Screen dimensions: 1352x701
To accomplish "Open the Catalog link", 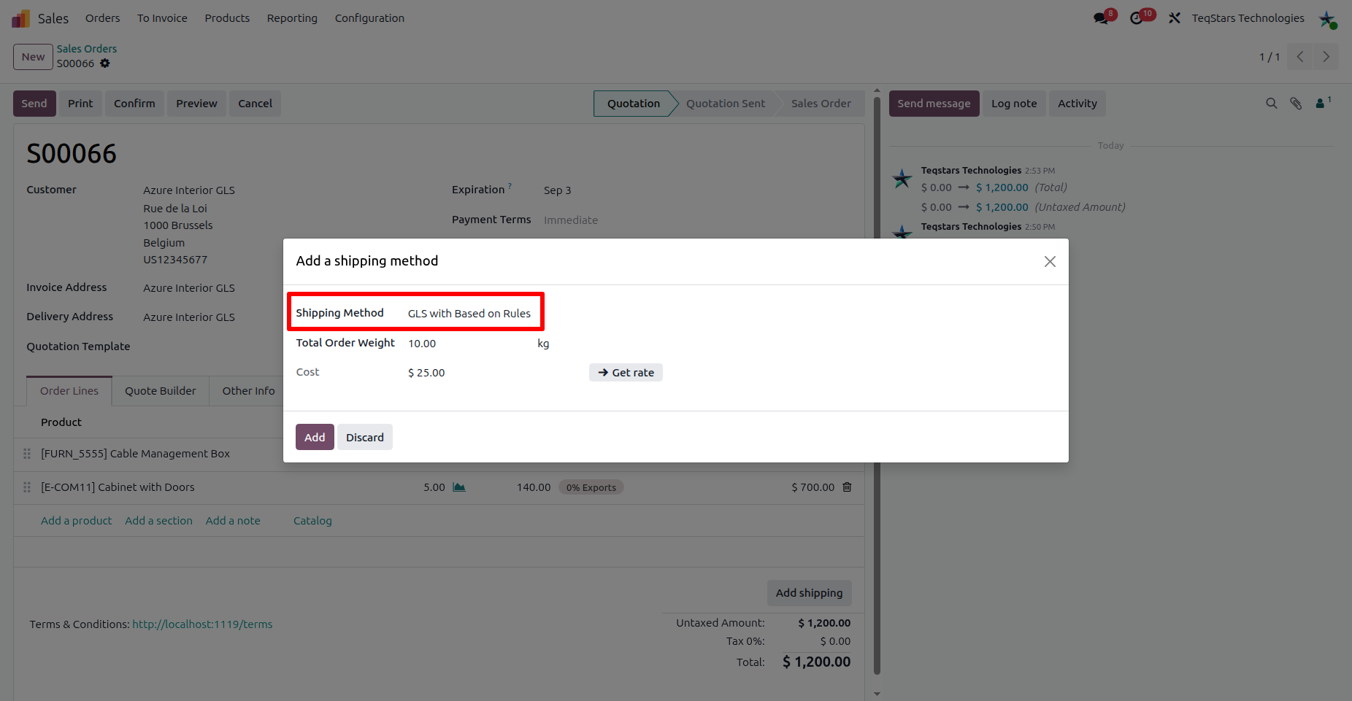I will [x=312, y=521].
